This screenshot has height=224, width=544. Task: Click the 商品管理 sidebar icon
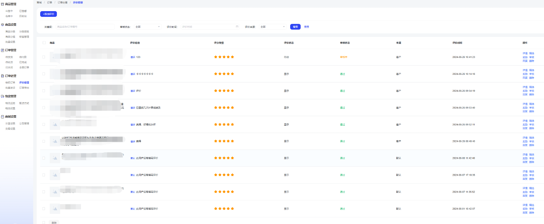coord(3,4)
